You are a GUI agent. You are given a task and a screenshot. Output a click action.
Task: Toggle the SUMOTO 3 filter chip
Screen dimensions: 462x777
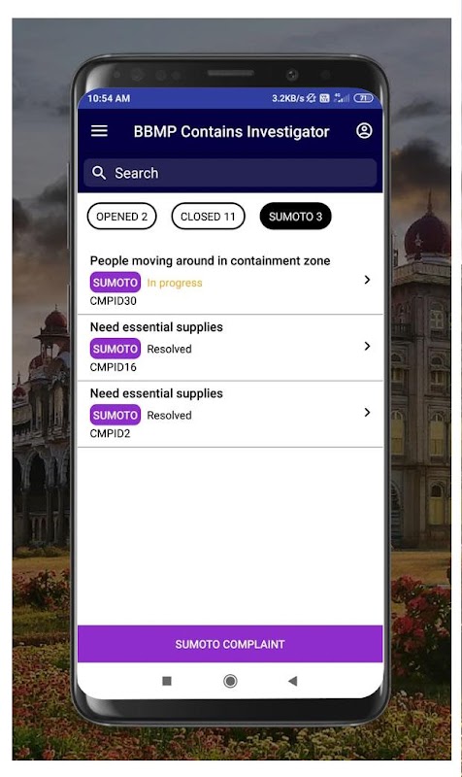(x=295, y=217)
